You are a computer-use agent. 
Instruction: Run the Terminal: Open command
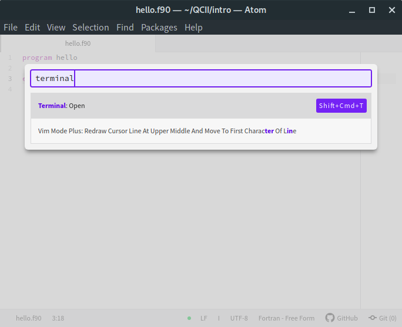pos(201,106)
